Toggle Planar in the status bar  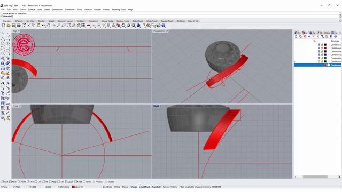tap(125, 187)
